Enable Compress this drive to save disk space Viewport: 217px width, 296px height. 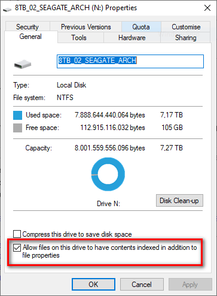pos(17,234)
